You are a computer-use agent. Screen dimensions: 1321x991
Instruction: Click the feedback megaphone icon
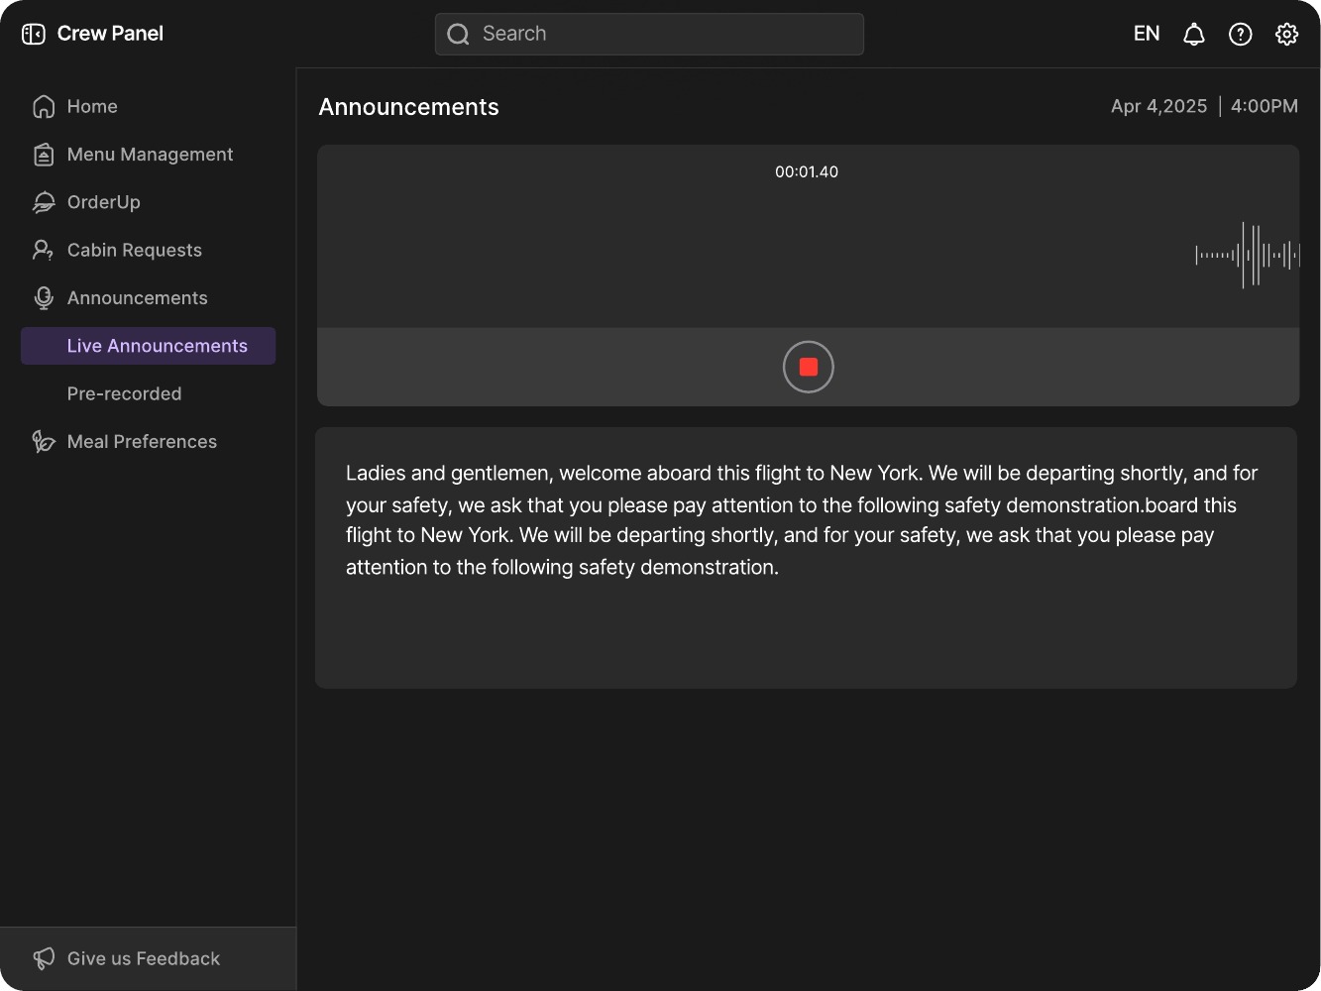point(44,958)
